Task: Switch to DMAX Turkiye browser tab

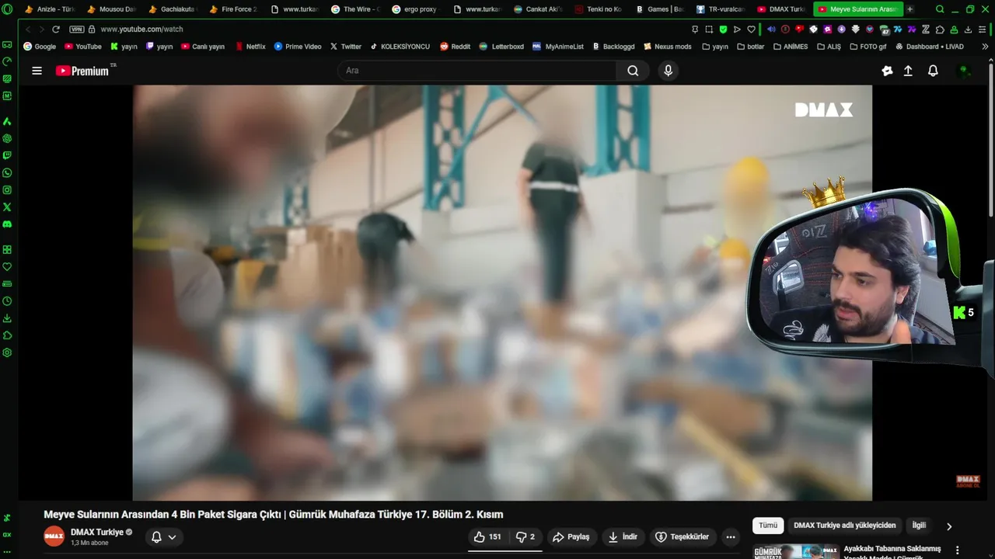Action: coord(781,9)
